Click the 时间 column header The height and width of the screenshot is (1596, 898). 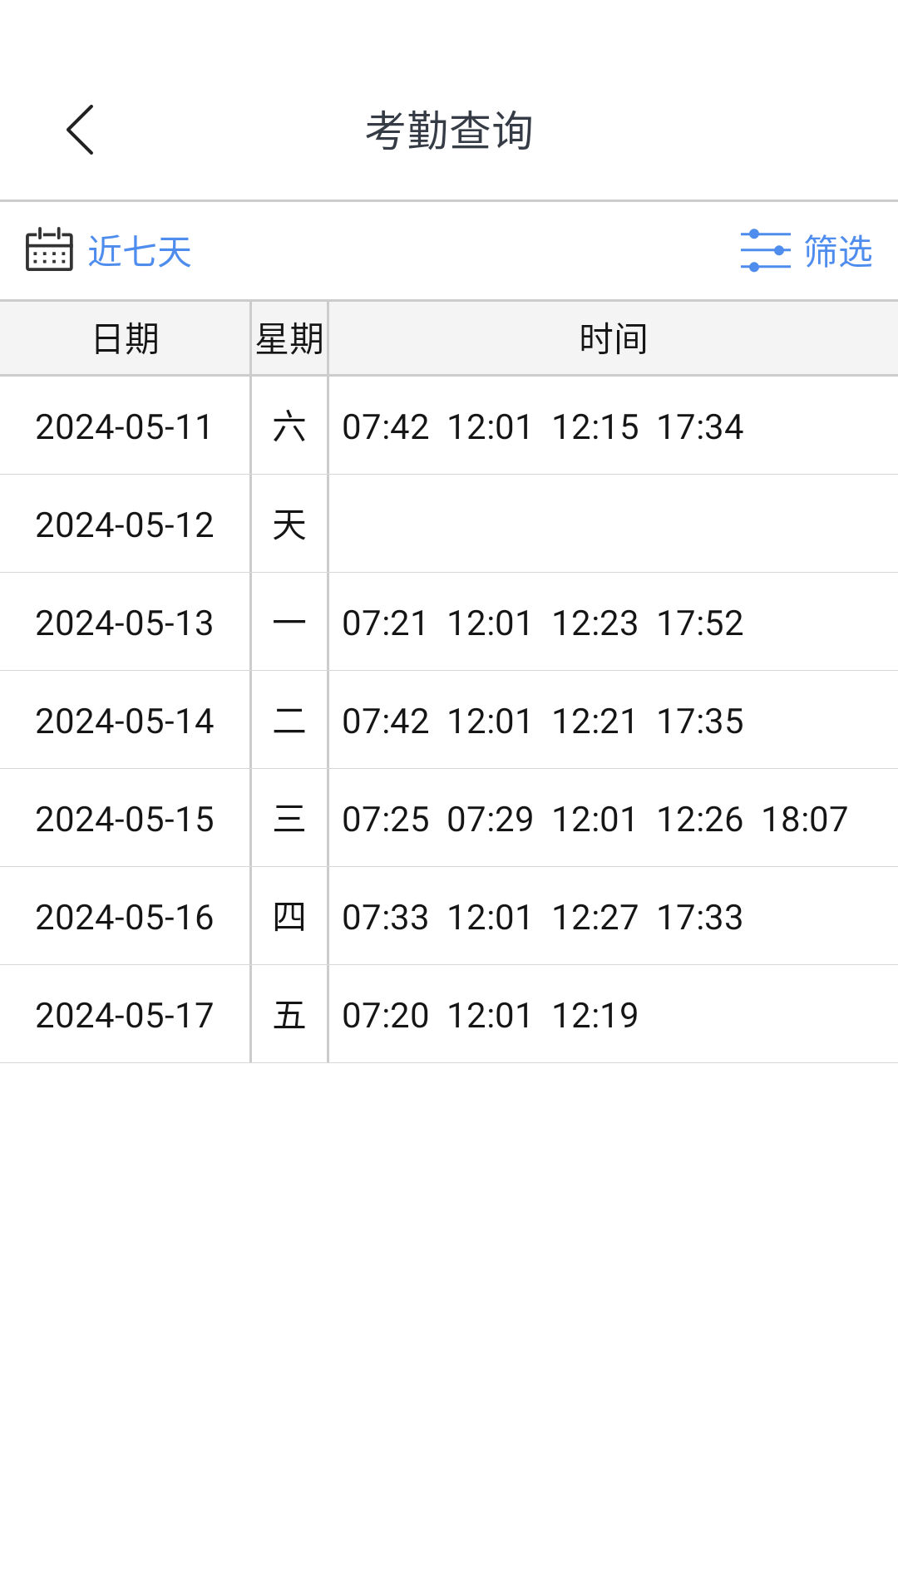coord(613,339)
